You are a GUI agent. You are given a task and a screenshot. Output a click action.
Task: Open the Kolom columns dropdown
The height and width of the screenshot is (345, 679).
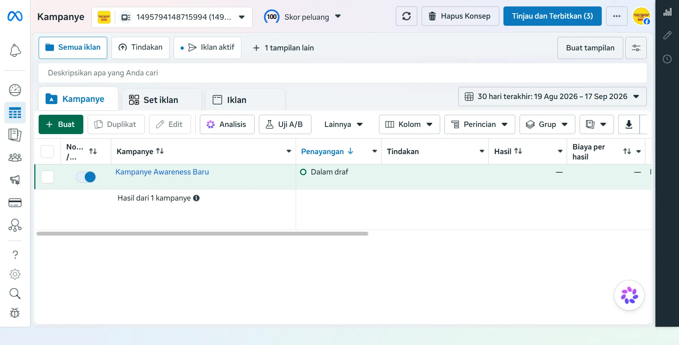click(x=409, y=124)
